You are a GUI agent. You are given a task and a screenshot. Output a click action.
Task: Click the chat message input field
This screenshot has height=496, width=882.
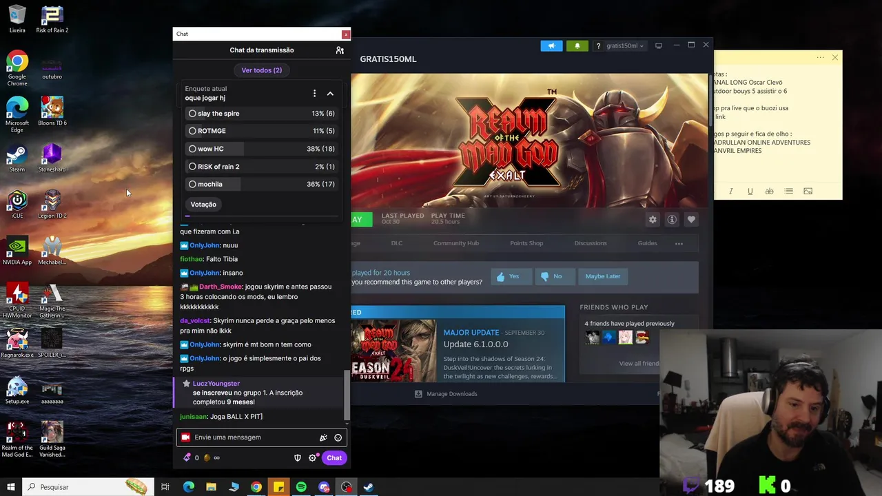tap(262, 437)
